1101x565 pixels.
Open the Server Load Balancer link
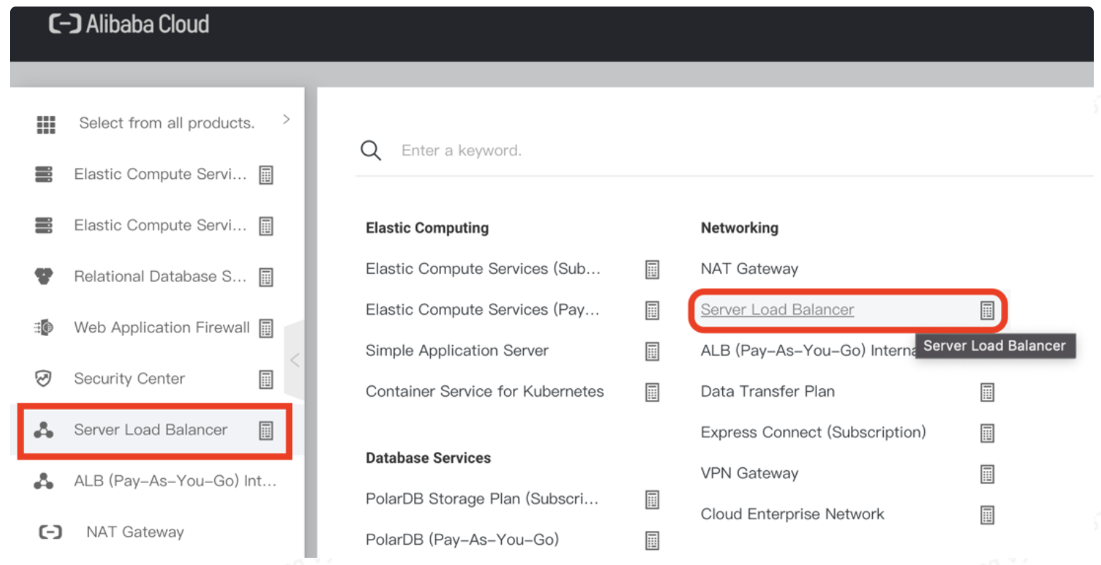(x=776, y=309)
